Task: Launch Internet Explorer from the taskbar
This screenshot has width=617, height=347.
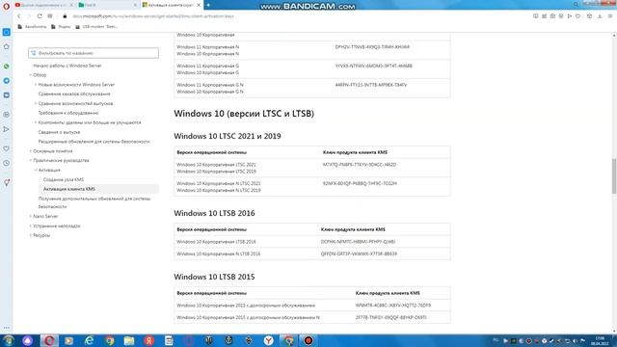Action: 90,340
